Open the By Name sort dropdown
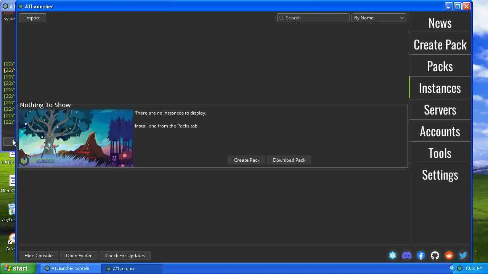The image size is (488, 274). coord(379,18)
